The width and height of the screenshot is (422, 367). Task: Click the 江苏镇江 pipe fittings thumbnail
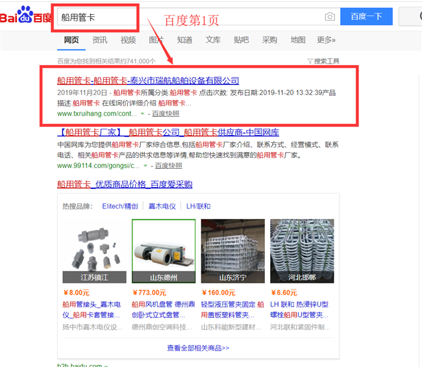(94, 251)
